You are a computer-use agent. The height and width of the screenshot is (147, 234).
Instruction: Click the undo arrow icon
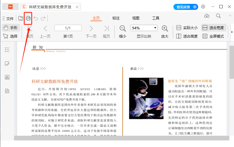[36, 18]
